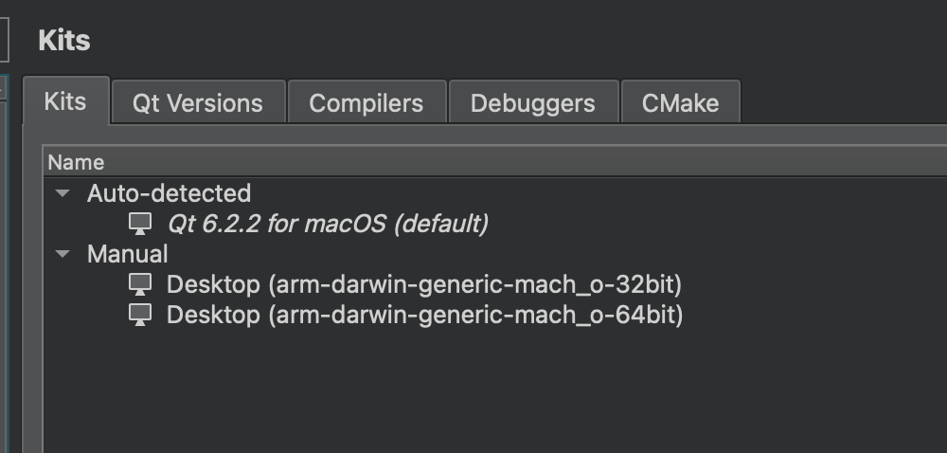Screen dimensions: 947x453
Task: Open the Qt Versions tab
Action: click(198, 102)
